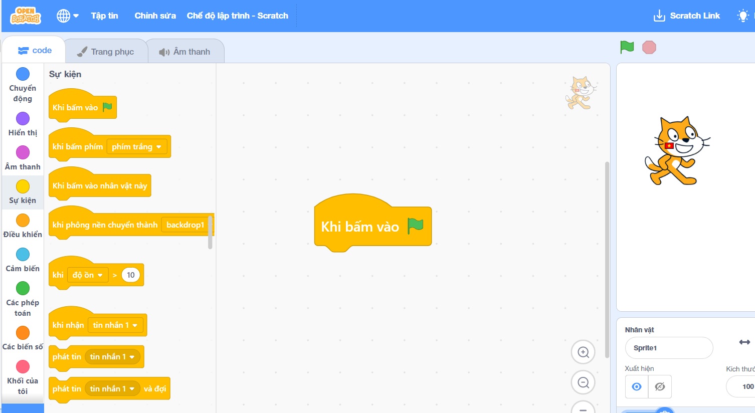The width and height of the screenshot is (755, 413).
Task: Click the Khi bấm vào nhân vật này block
Action: click(x=100, y=185)
